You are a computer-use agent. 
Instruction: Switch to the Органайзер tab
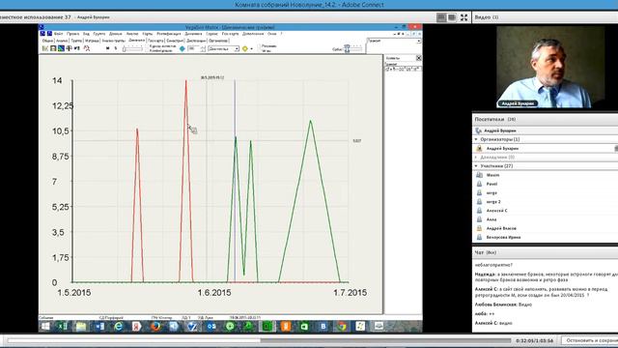[x=218, y=41]
